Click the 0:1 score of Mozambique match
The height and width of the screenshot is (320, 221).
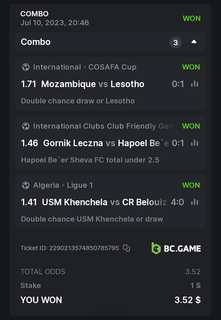[x=178, y=84]
